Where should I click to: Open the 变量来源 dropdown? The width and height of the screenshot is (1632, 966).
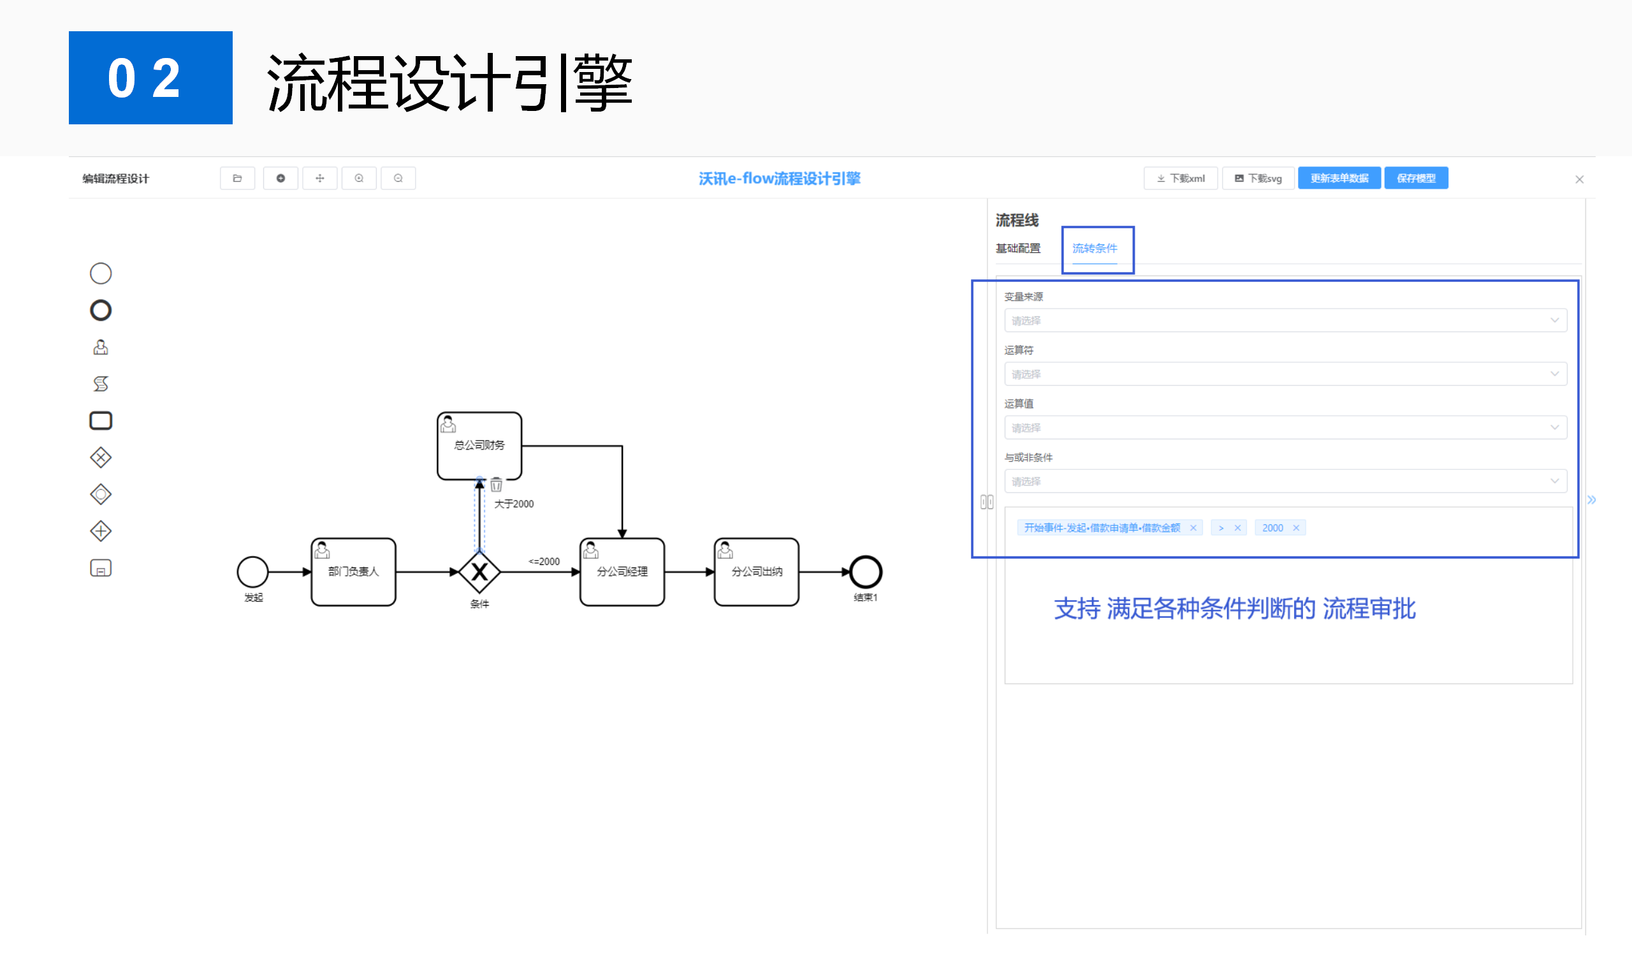tap(1285, 321)
